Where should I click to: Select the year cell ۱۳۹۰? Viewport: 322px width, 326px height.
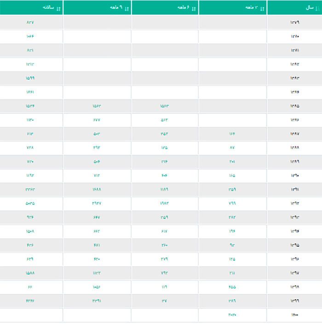(294, 175)
